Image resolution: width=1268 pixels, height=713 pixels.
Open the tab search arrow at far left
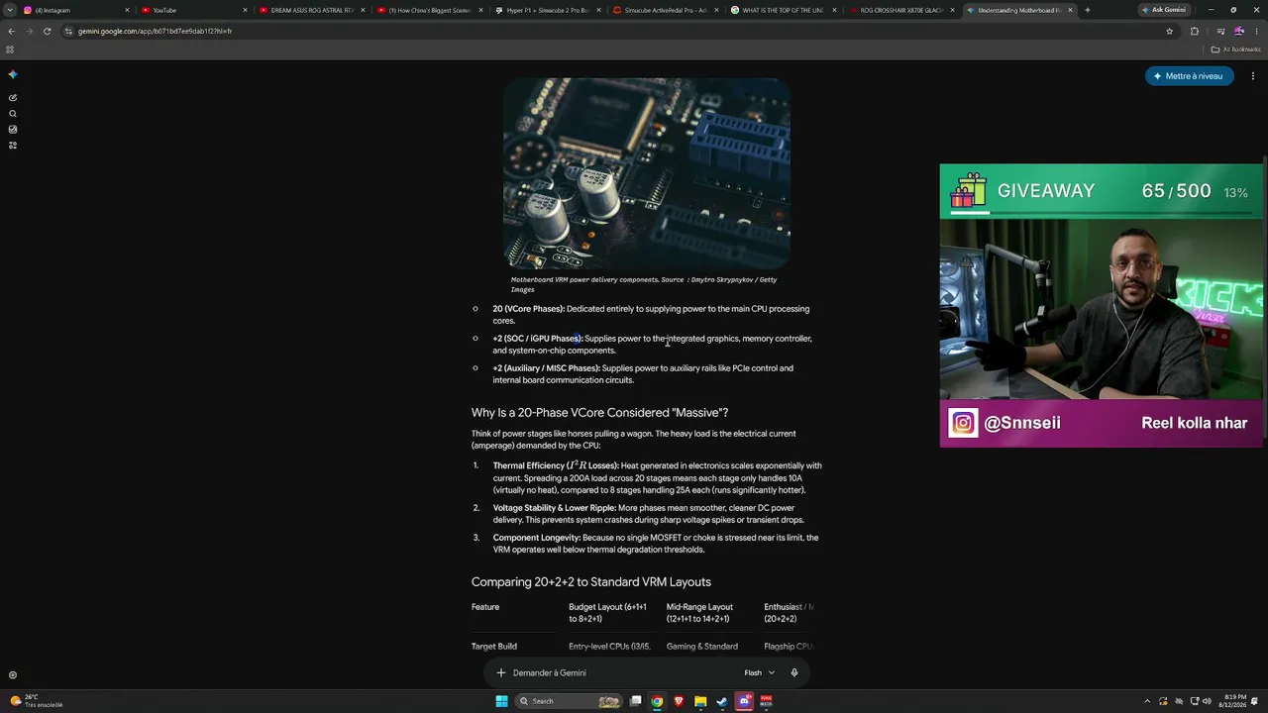point(10,10)
